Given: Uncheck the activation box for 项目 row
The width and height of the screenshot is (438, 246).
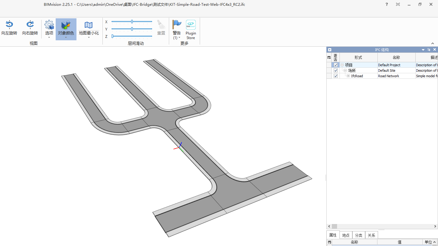Looking at the screenshot, I should [336, 65].
